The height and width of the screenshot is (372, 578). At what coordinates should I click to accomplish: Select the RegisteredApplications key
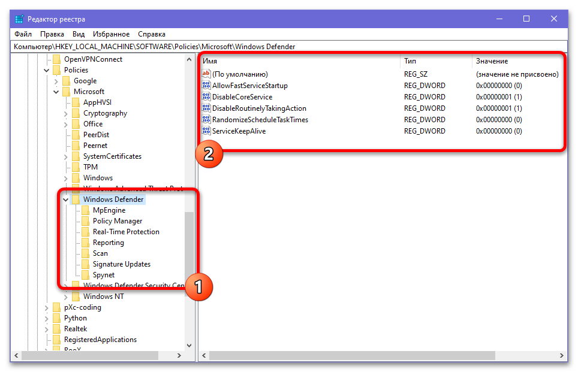(100, 340)
